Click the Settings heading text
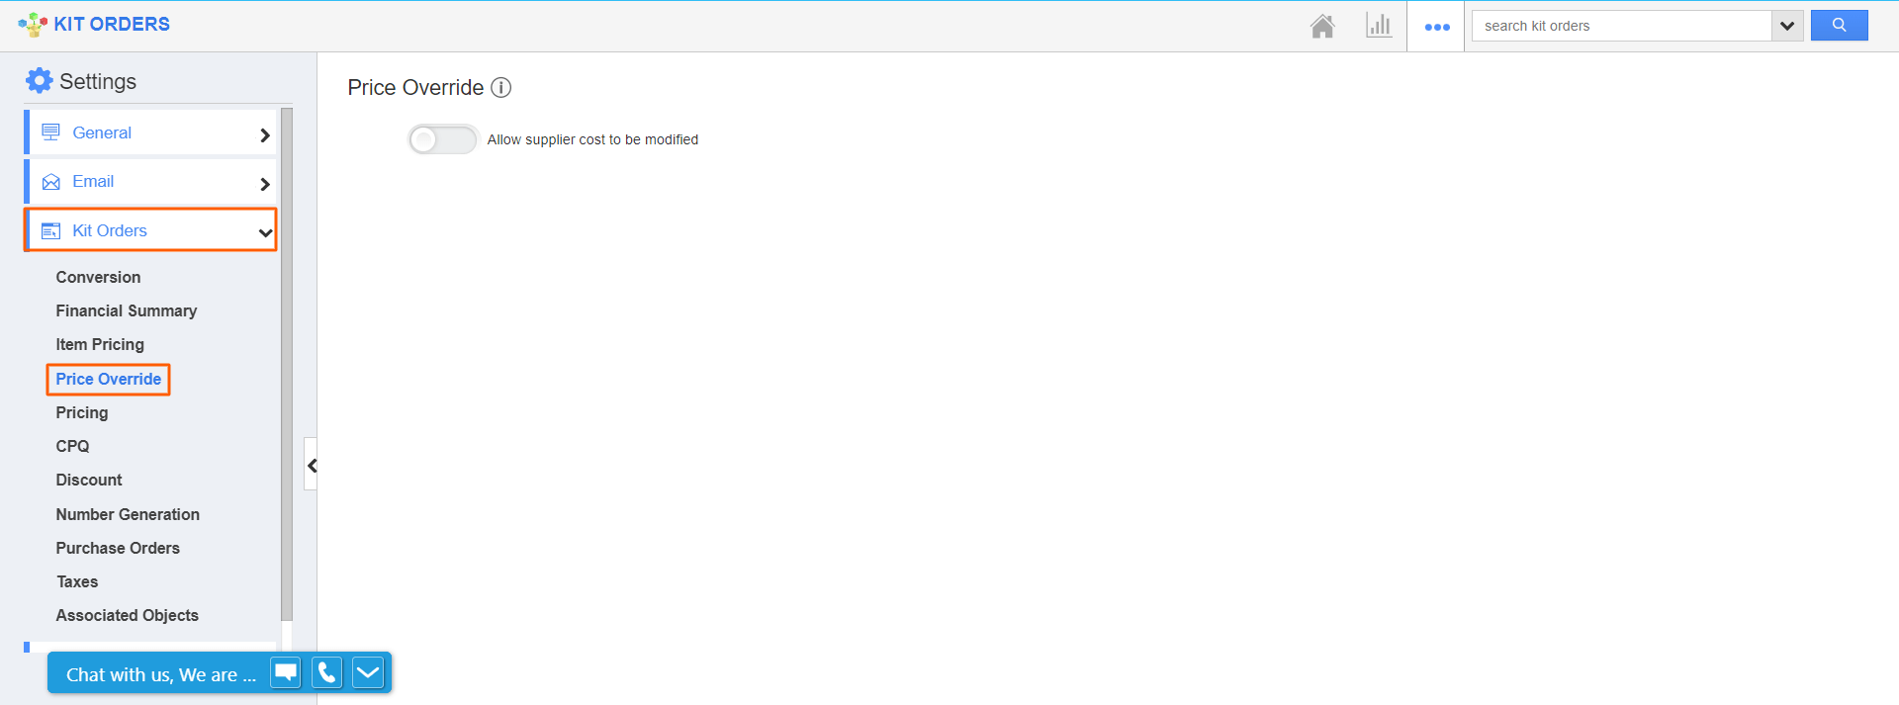Image resolution: width=1899 pixels, height=705 pixels. click(98, 81)
